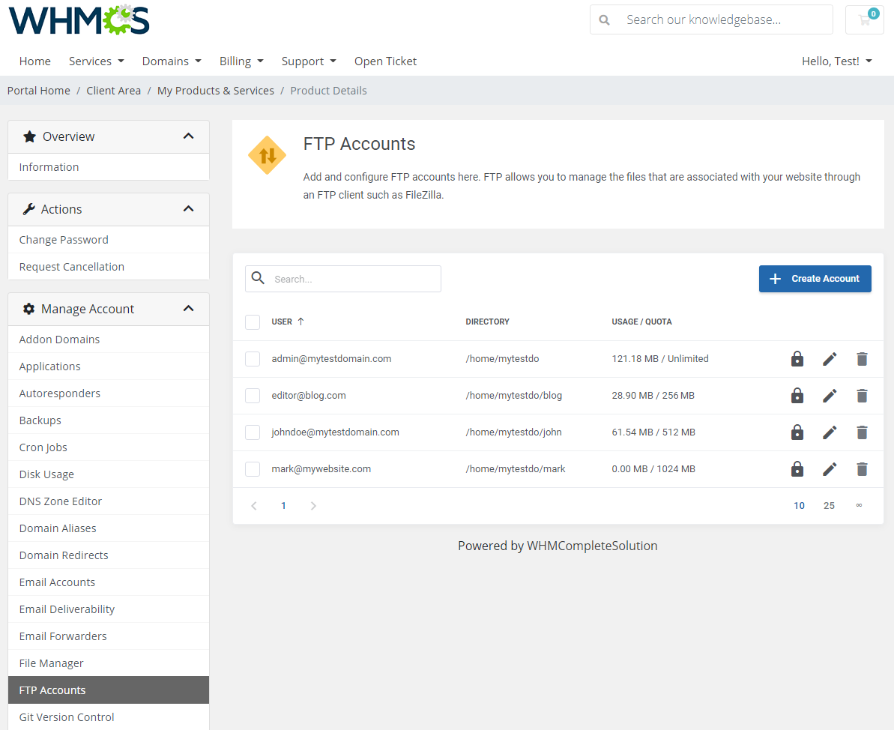
Task: Click the Create Account button
Action: pyautogui.click(x=815, y=278)
